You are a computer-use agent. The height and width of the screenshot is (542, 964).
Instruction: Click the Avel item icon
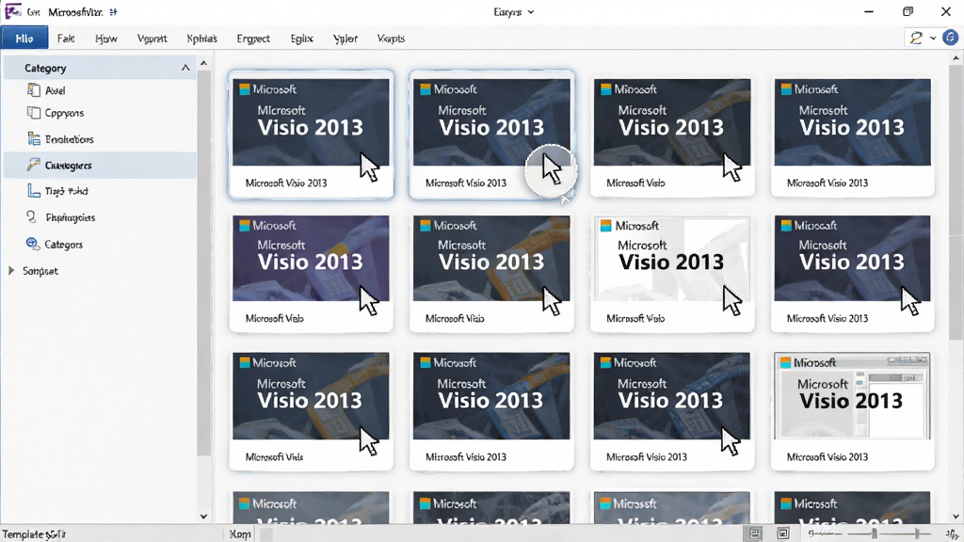coord(33,89)
